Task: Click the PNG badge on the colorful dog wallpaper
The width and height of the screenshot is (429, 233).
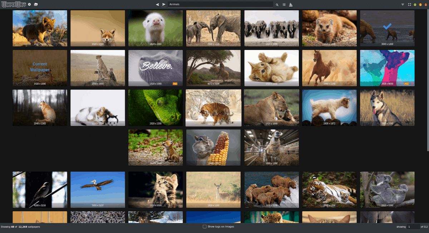Action: point(407,84)
